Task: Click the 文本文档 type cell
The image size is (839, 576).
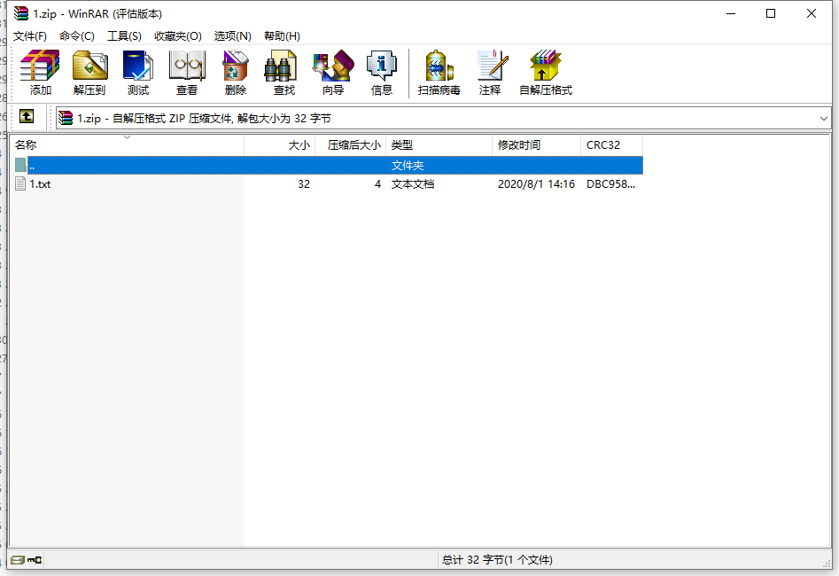Action: pyautogui.click(x=413, y=184)
